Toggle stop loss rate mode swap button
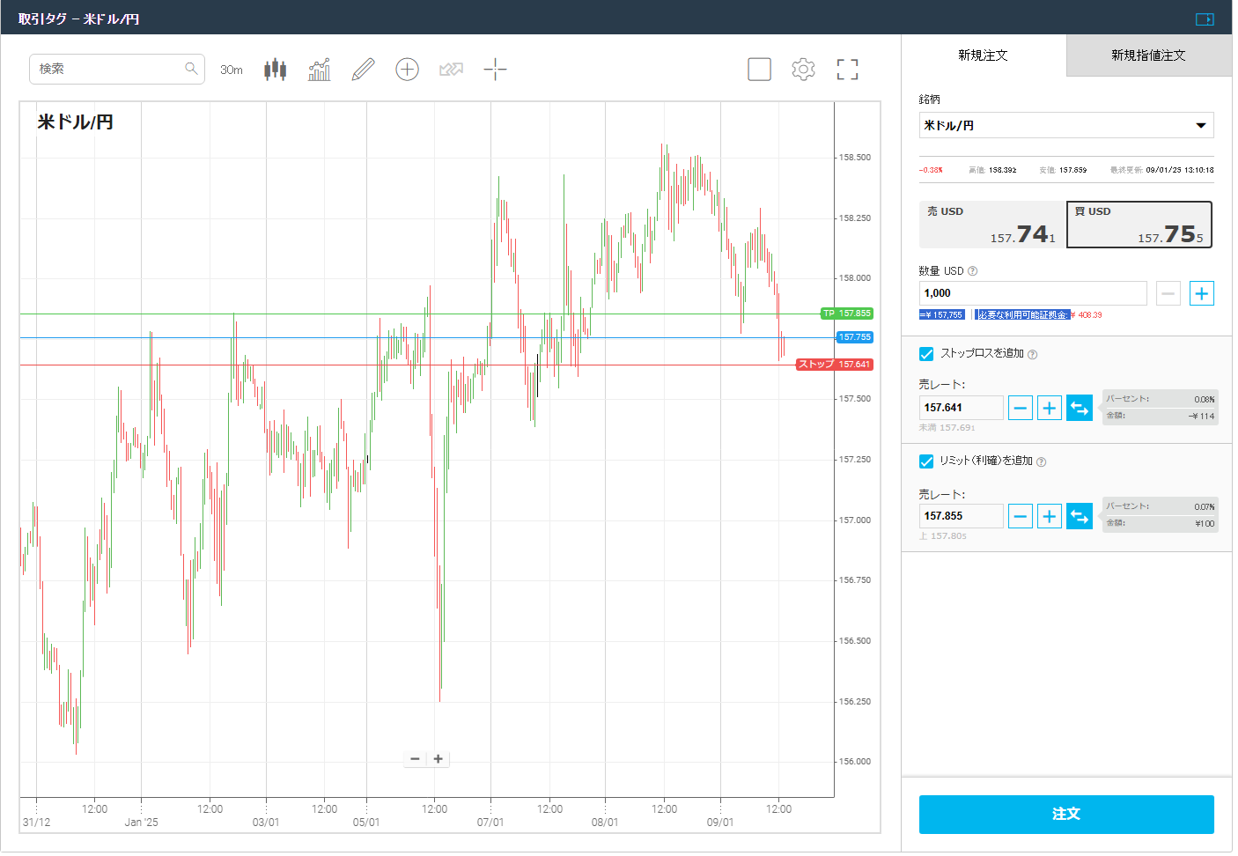Image resolution: width=1238 pixels, height=856 pixels. [1080, 408]
